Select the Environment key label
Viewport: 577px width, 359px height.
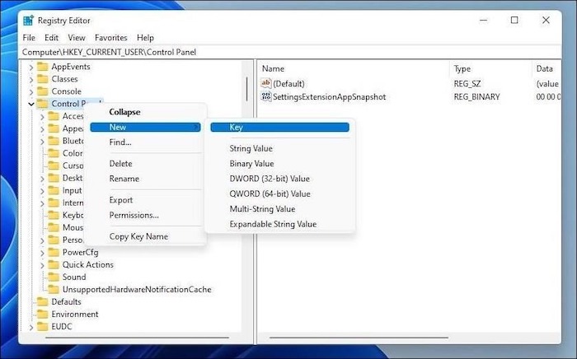tap(75, 315)
